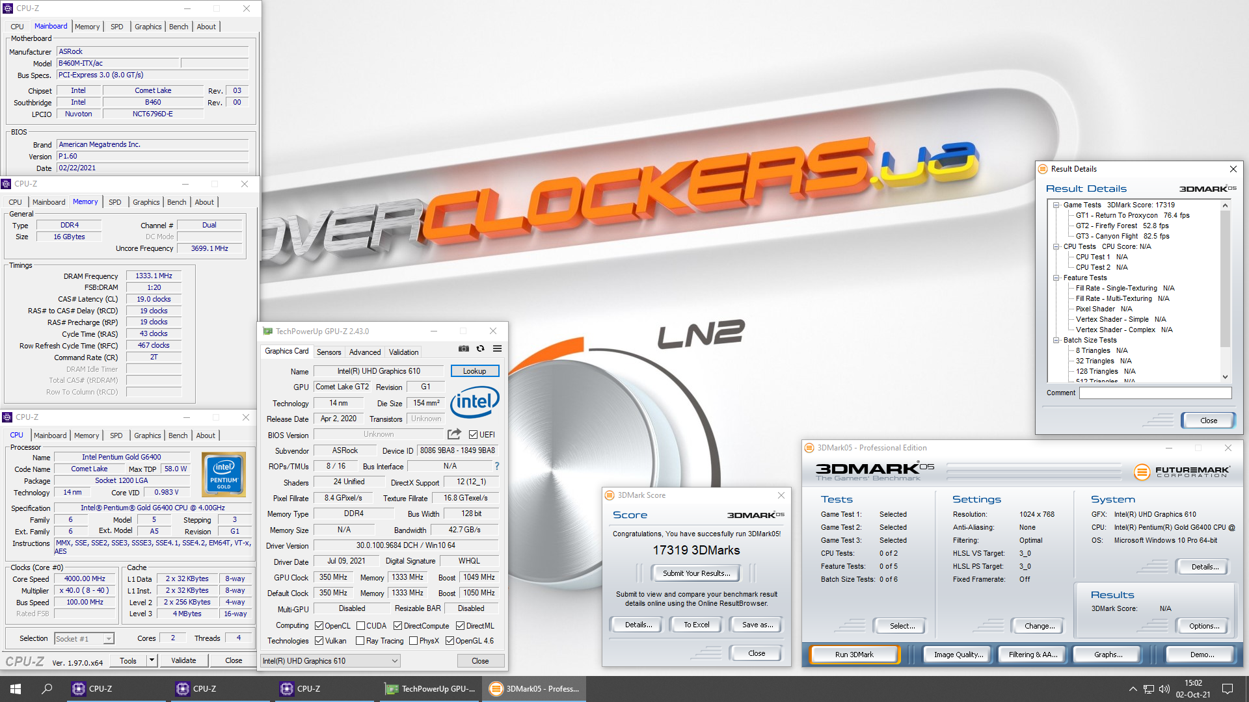Open the Advanced tab in GPU-Z
This screenshot has height=702, width=1249.
(365, 352)
